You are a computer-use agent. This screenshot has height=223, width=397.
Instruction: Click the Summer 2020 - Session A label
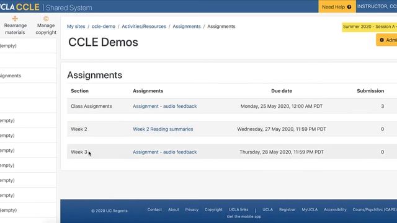click(370, 27)
